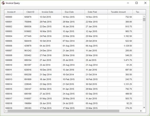Click the vertical scrollbar up arrow
Viewport: 150px width, 116px height.
point(144,16)
